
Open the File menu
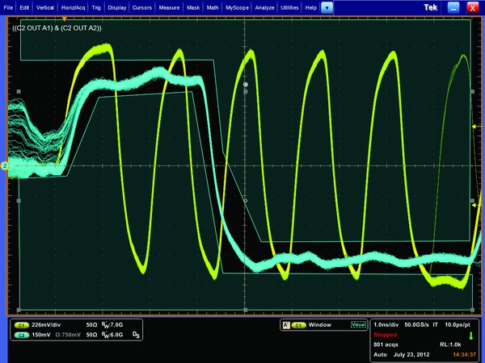tap(9, 6)
